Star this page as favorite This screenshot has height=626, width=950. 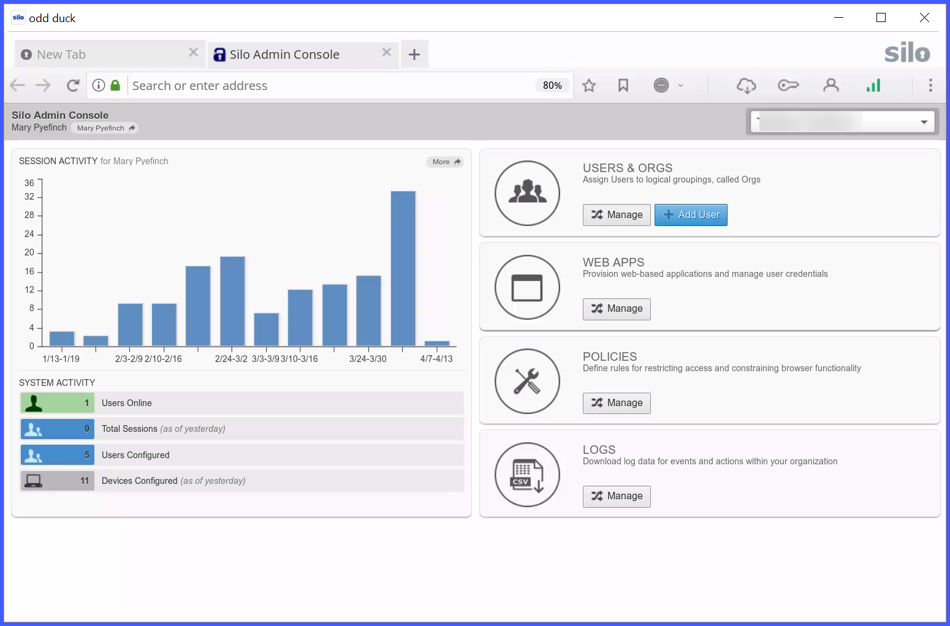coord(589,85)
